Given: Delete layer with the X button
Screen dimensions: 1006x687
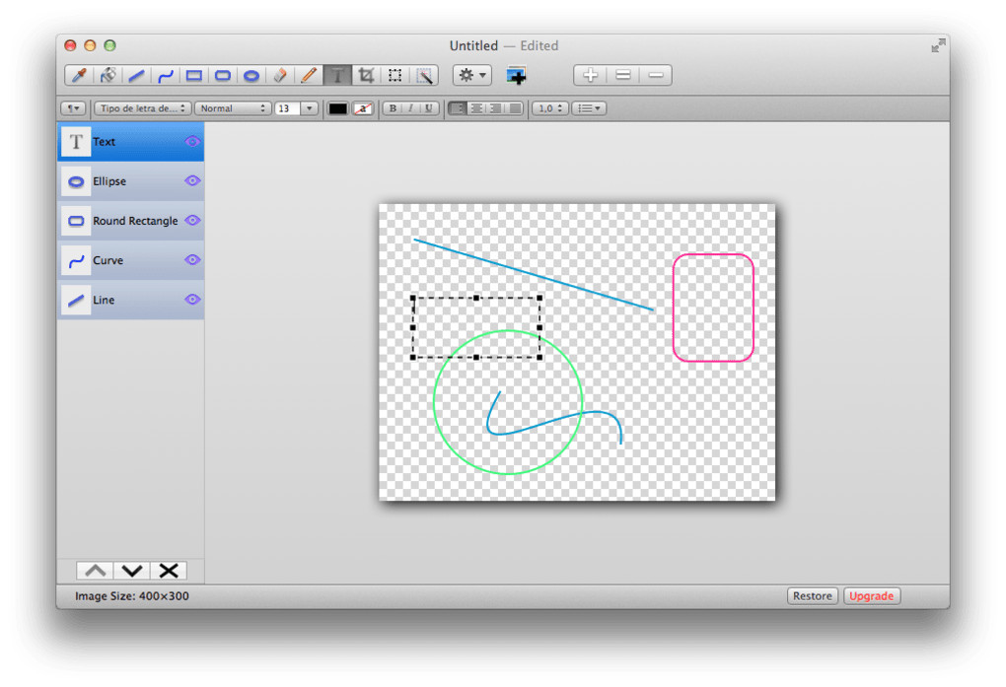Looking at the screenshot, I should (x=169, y=571).
